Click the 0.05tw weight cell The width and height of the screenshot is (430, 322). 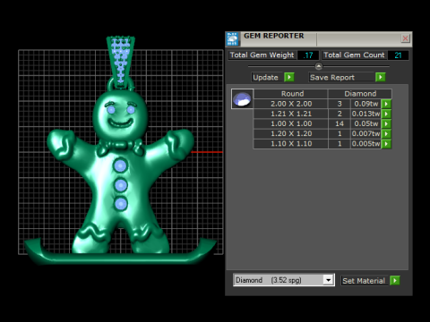click(x=365, y=123)
